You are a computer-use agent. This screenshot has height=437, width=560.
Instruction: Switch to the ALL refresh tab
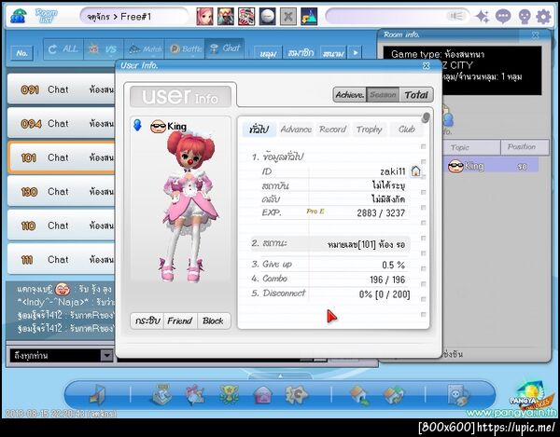pyautogui.click(x=63, y=48)
